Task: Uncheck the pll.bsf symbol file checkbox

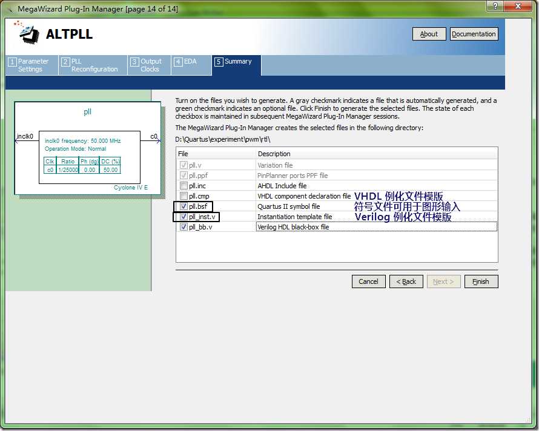Action: point(184,206)
